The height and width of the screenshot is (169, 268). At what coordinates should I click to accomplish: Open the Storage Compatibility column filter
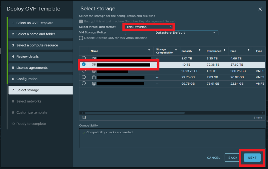tap(176, 50)
